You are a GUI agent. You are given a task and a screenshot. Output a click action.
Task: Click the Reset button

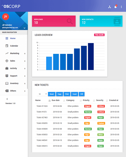(52, 94)
